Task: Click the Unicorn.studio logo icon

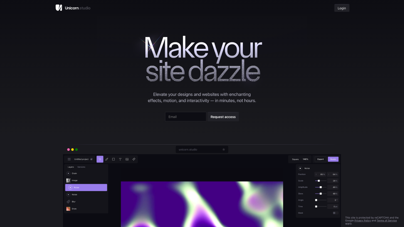Action: 59,8
